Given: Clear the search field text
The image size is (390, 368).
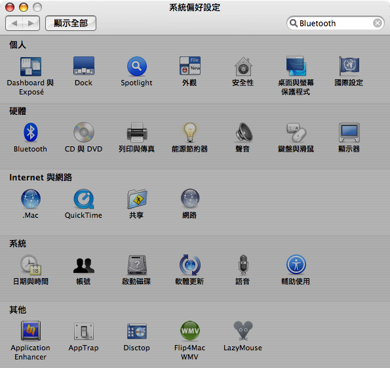Looking at the screenshot, I should click(378, 23).
